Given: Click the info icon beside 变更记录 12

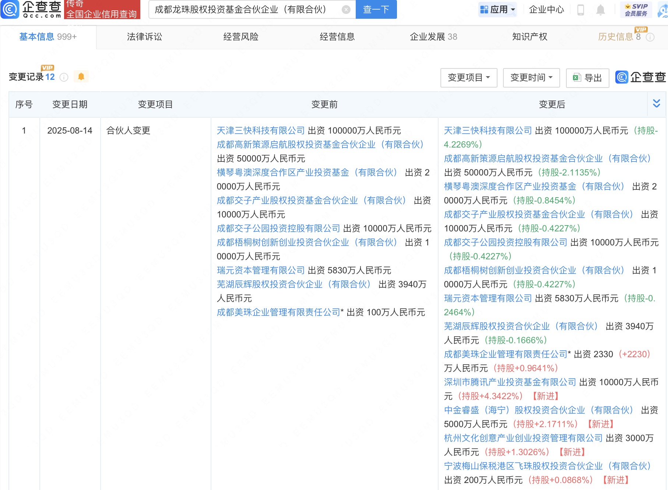Looking at the screenshot, I should point(64,77).
